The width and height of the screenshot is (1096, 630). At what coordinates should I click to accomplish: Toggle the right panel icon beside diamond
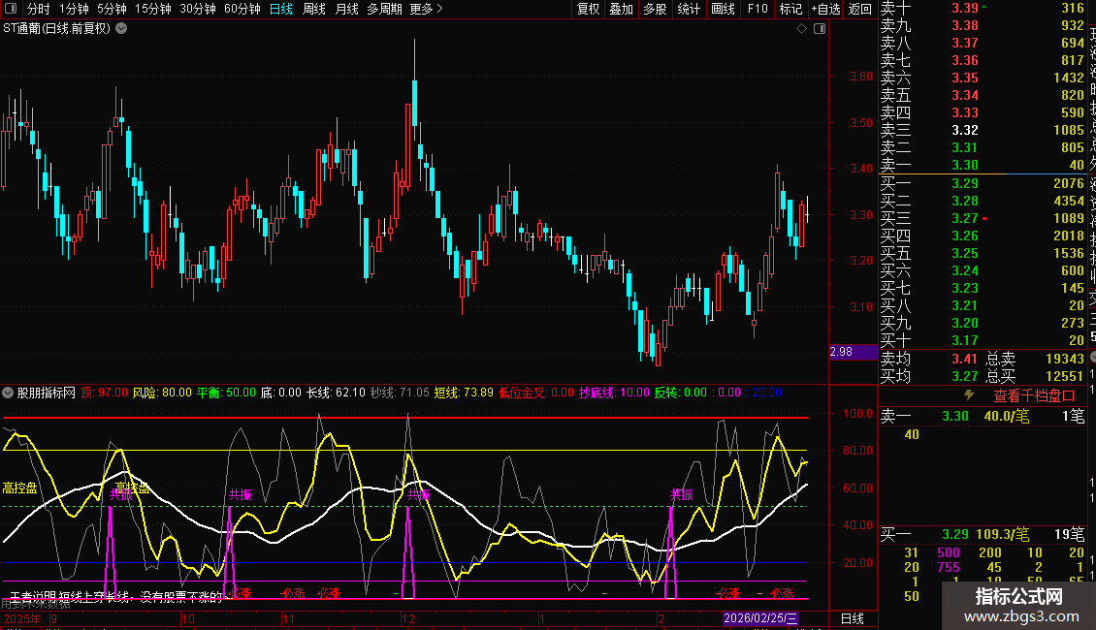[819, 29]
